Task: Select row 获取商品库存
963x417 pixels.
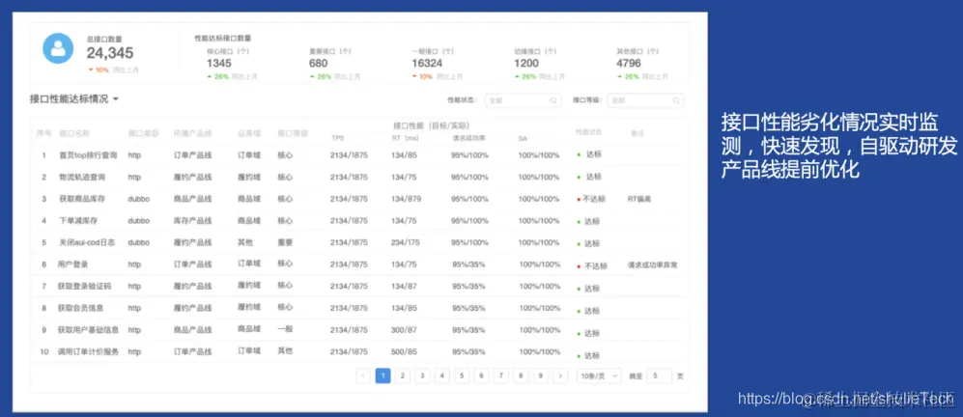Action: (359, 199)
